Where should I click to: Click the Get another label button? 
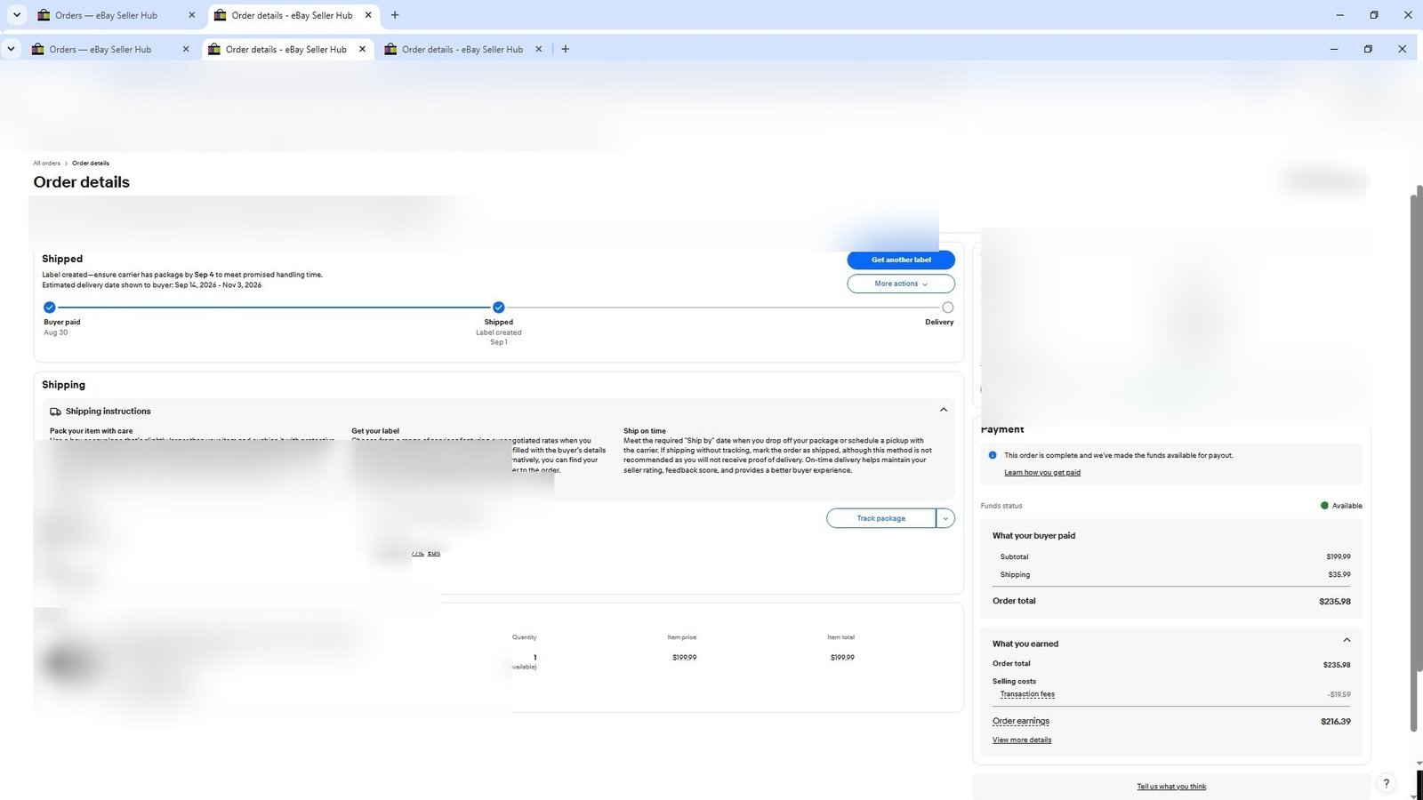pos(901,260)
